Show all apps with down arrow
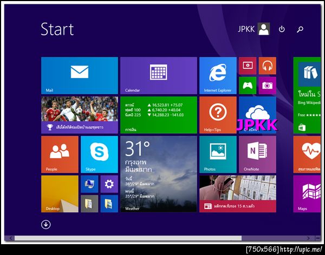The image size is (325, 255). click(46, 224)
